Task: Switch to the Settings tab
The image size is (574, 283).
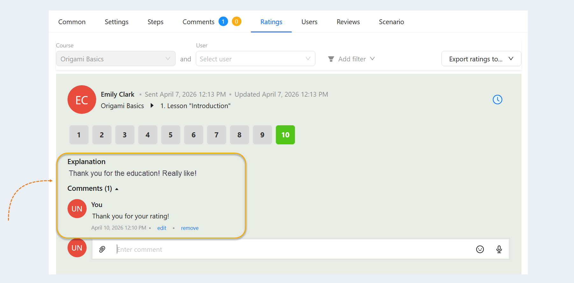Action: [x=117, y=22]
